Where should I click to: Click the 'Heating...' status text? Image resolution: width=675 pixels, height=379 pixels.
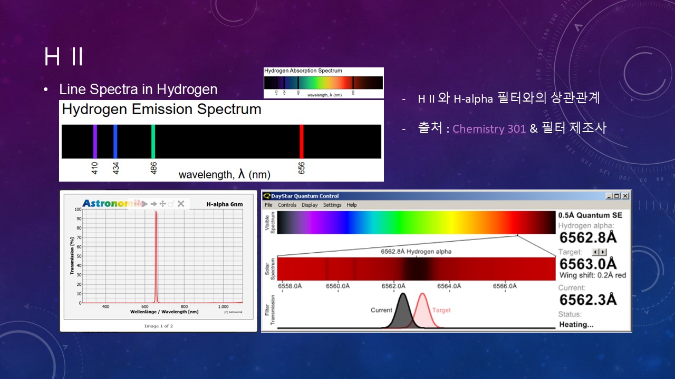point(576,324)
